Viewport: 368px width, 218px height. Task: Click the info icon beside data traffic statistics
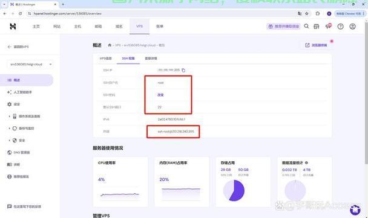pos(306,162)
